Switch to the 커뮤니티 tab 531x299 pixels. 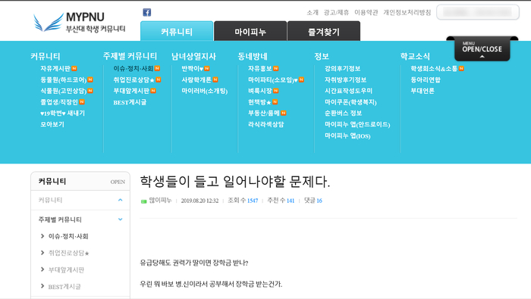coord(177,32)
